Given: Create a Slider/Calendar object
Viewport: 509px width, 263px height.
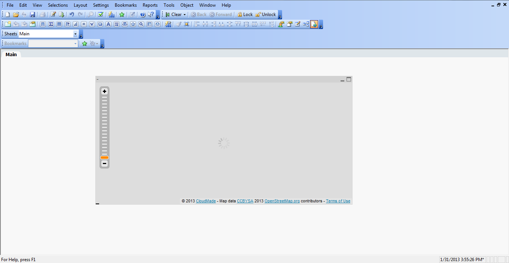Looking at the screenshot, I should point(124,24).
